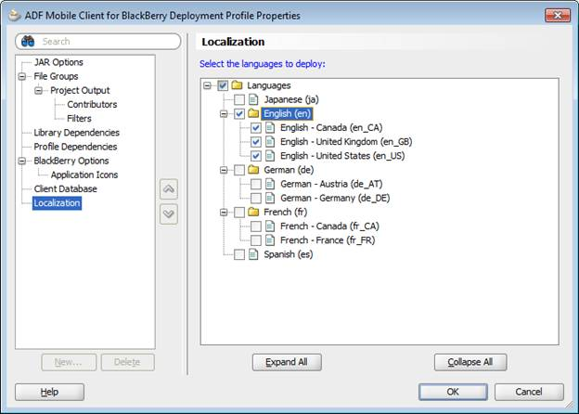The image size is (579, 414).
Task: Select the English (en) label
Action: pyautogui.click(x=287, y=113)
